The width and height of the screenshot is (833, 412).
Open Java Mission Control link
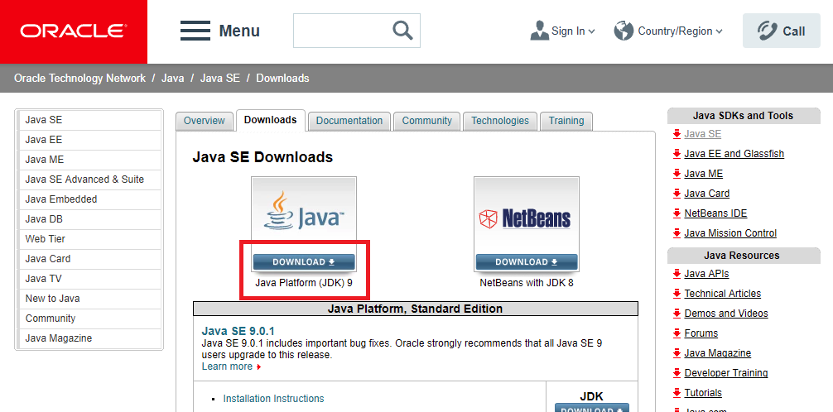click(x=730, y=233)
